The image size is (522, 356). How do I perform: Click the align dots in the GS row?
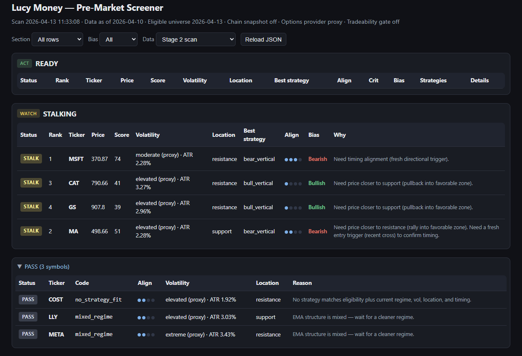pyautogui.click(x=293, y=208)
